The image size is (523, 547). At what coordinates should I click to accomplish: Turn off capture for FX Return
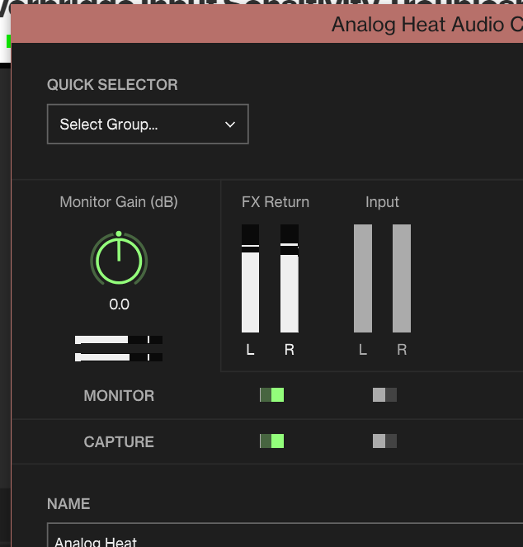[271, 441]
